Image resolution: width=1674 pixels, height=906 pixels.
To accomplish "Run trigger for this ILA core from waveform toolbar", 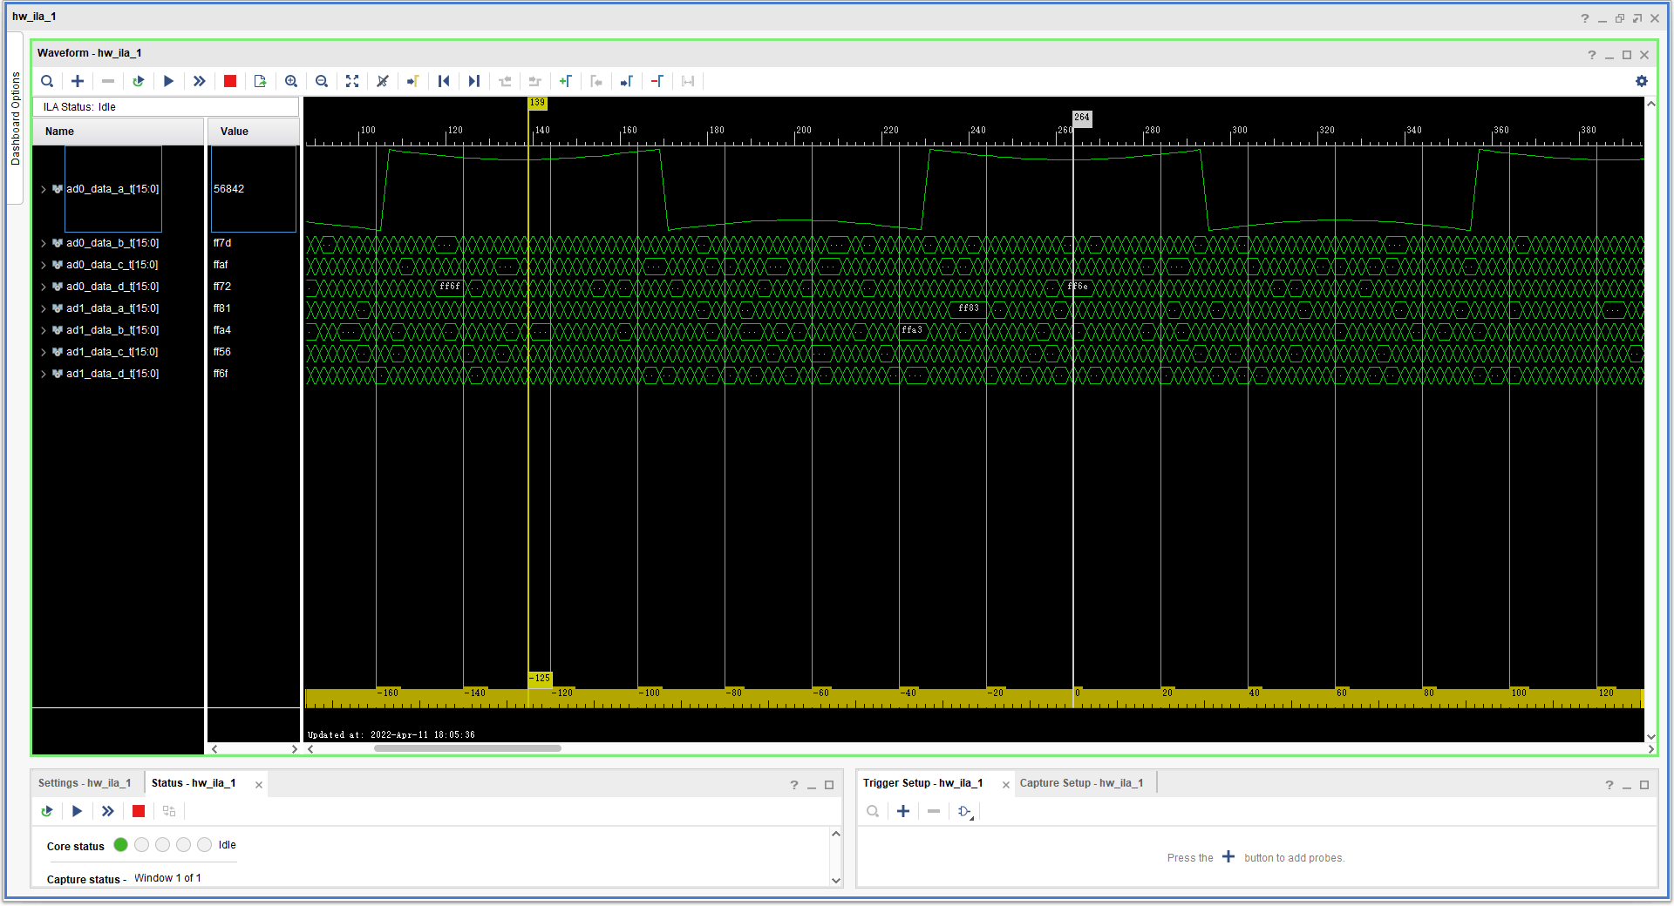I will (x=168, y=81).
